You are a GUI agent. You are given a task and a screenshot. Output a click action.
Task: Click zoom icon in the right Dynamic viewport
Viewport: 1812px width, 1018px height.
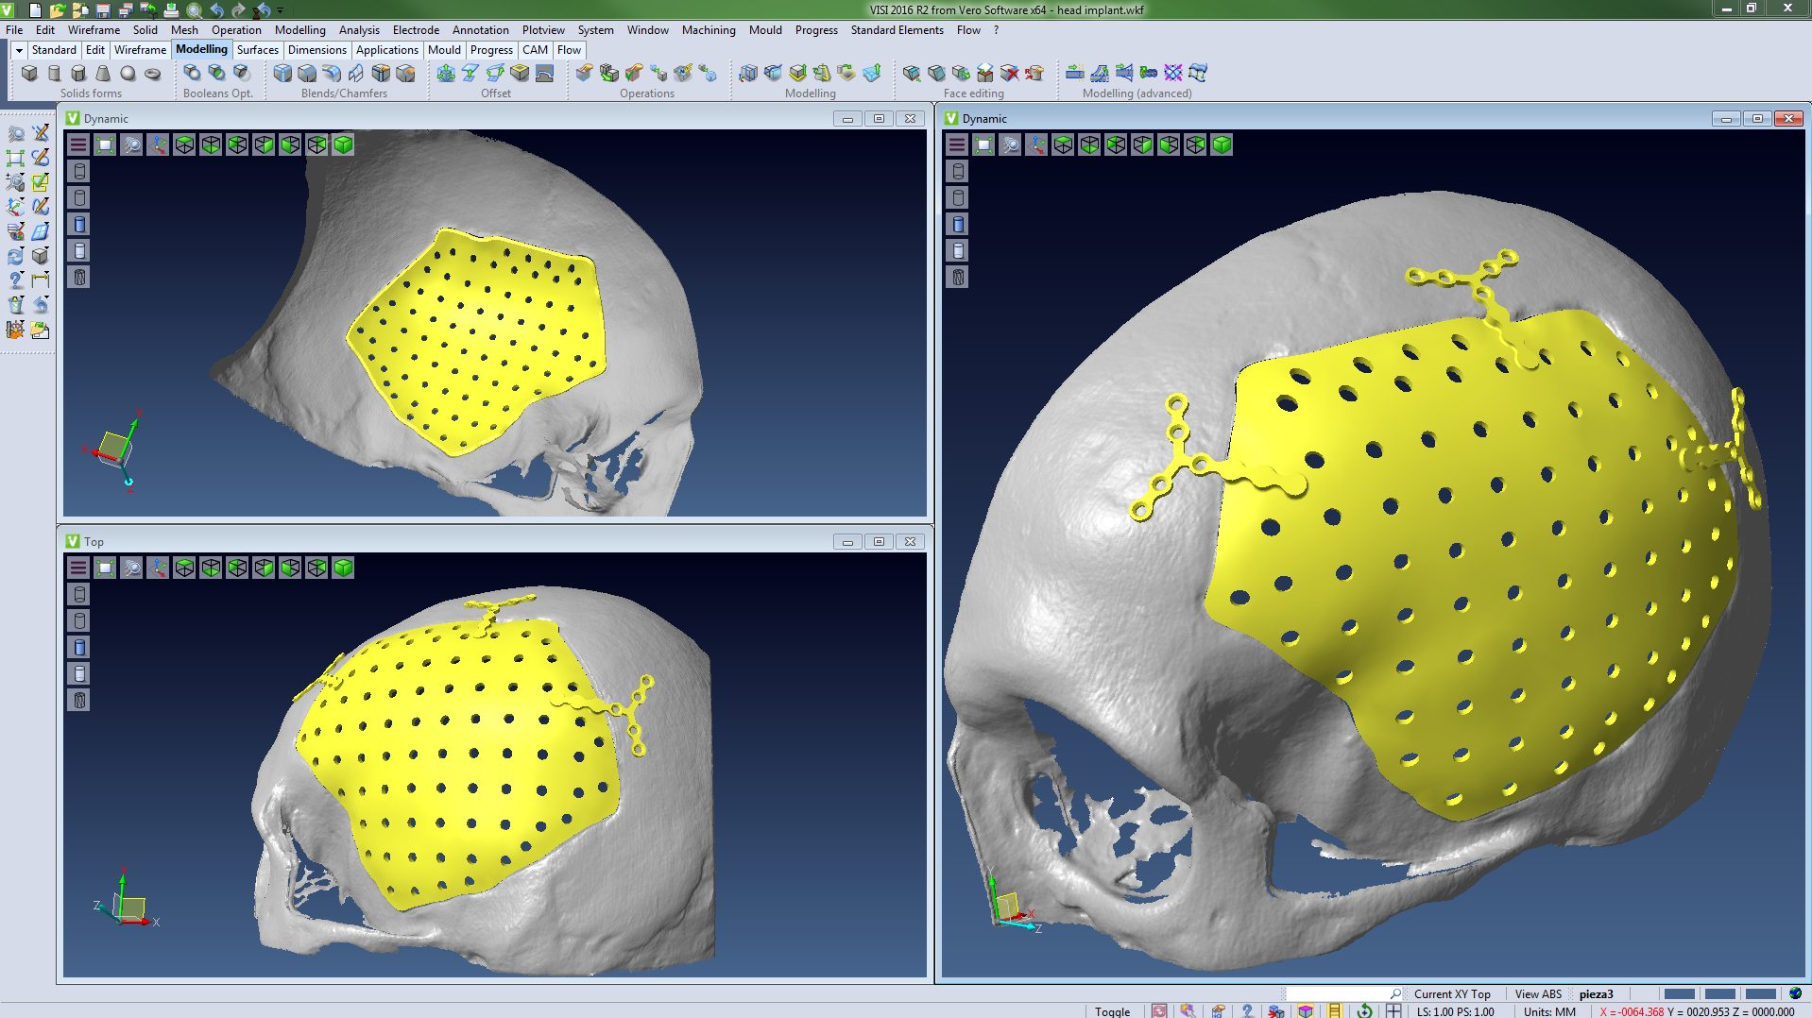pyautogui.click(x=1010, y=144)
